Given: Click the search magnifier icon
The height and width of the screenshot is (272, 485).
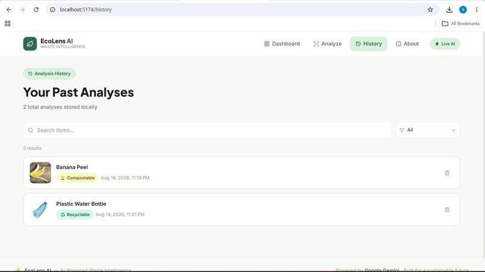Looking at the screenshot, I should click(31, 130).
